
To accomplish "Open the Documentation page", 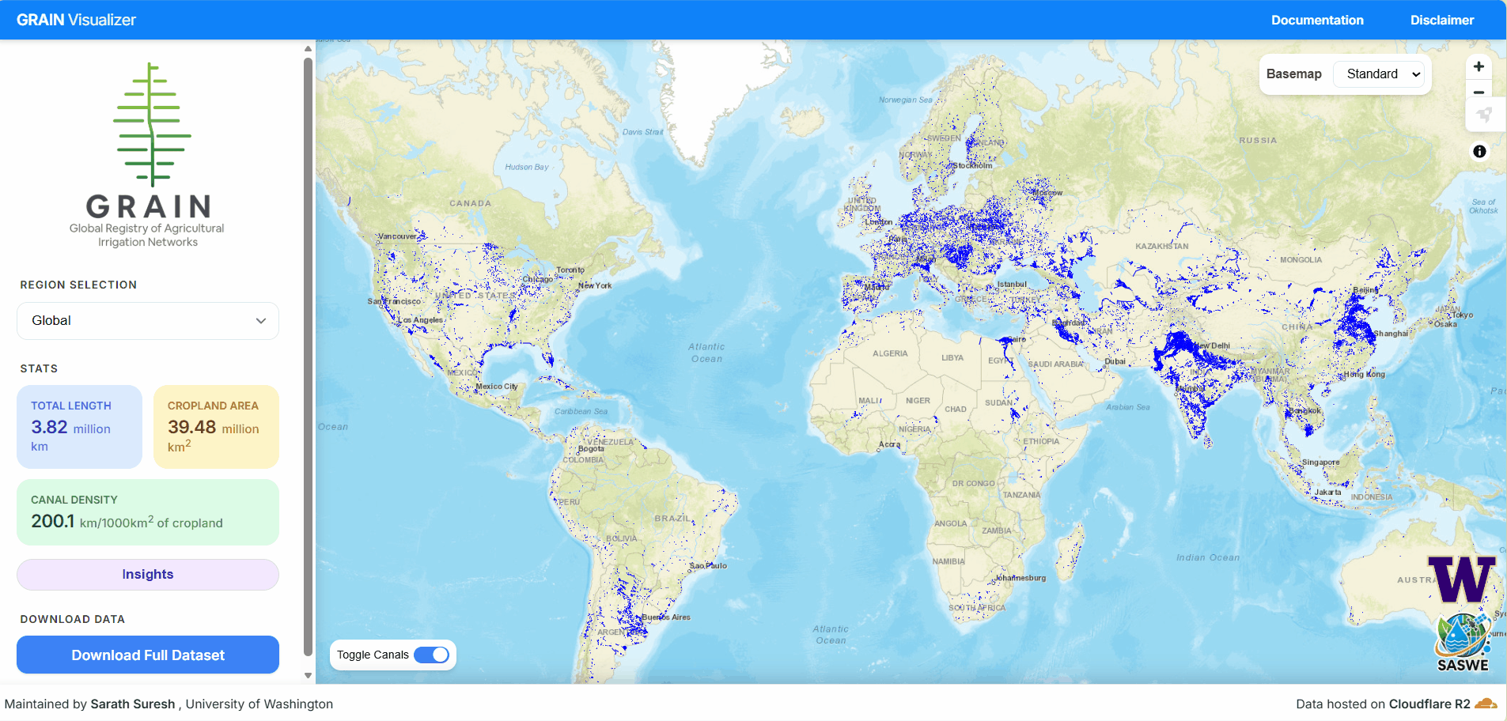I will [1316, 20].
